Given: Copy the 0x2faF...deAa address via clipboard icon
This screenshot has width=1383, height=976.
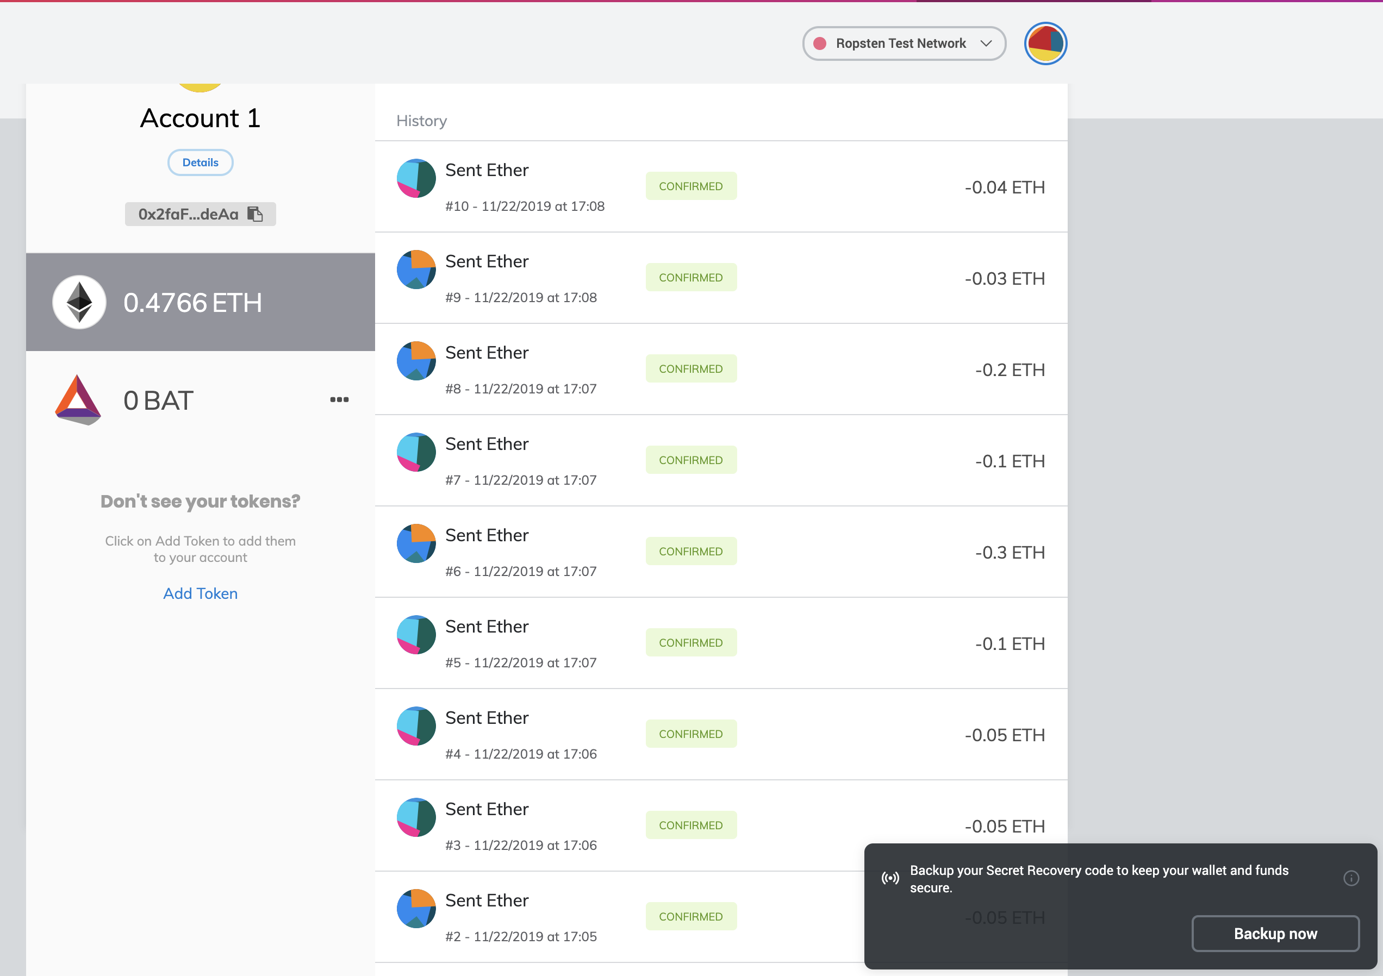Looking at the screenshot, I should [x=256, y=214].
